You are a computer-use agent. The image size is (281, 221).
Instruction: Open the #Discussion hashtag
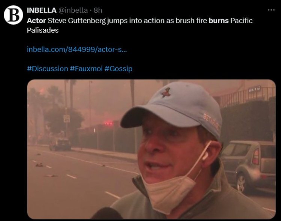click(48, 69)
